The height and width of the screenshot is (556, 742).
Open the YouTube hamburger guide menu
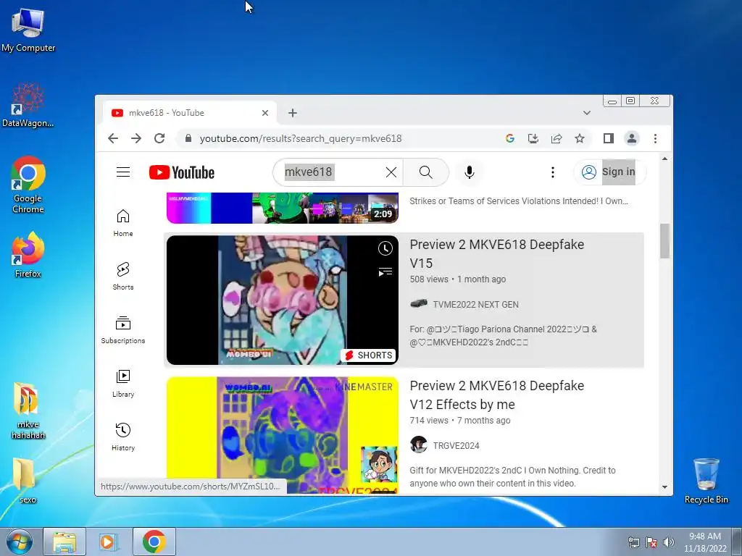pos(123,172)
